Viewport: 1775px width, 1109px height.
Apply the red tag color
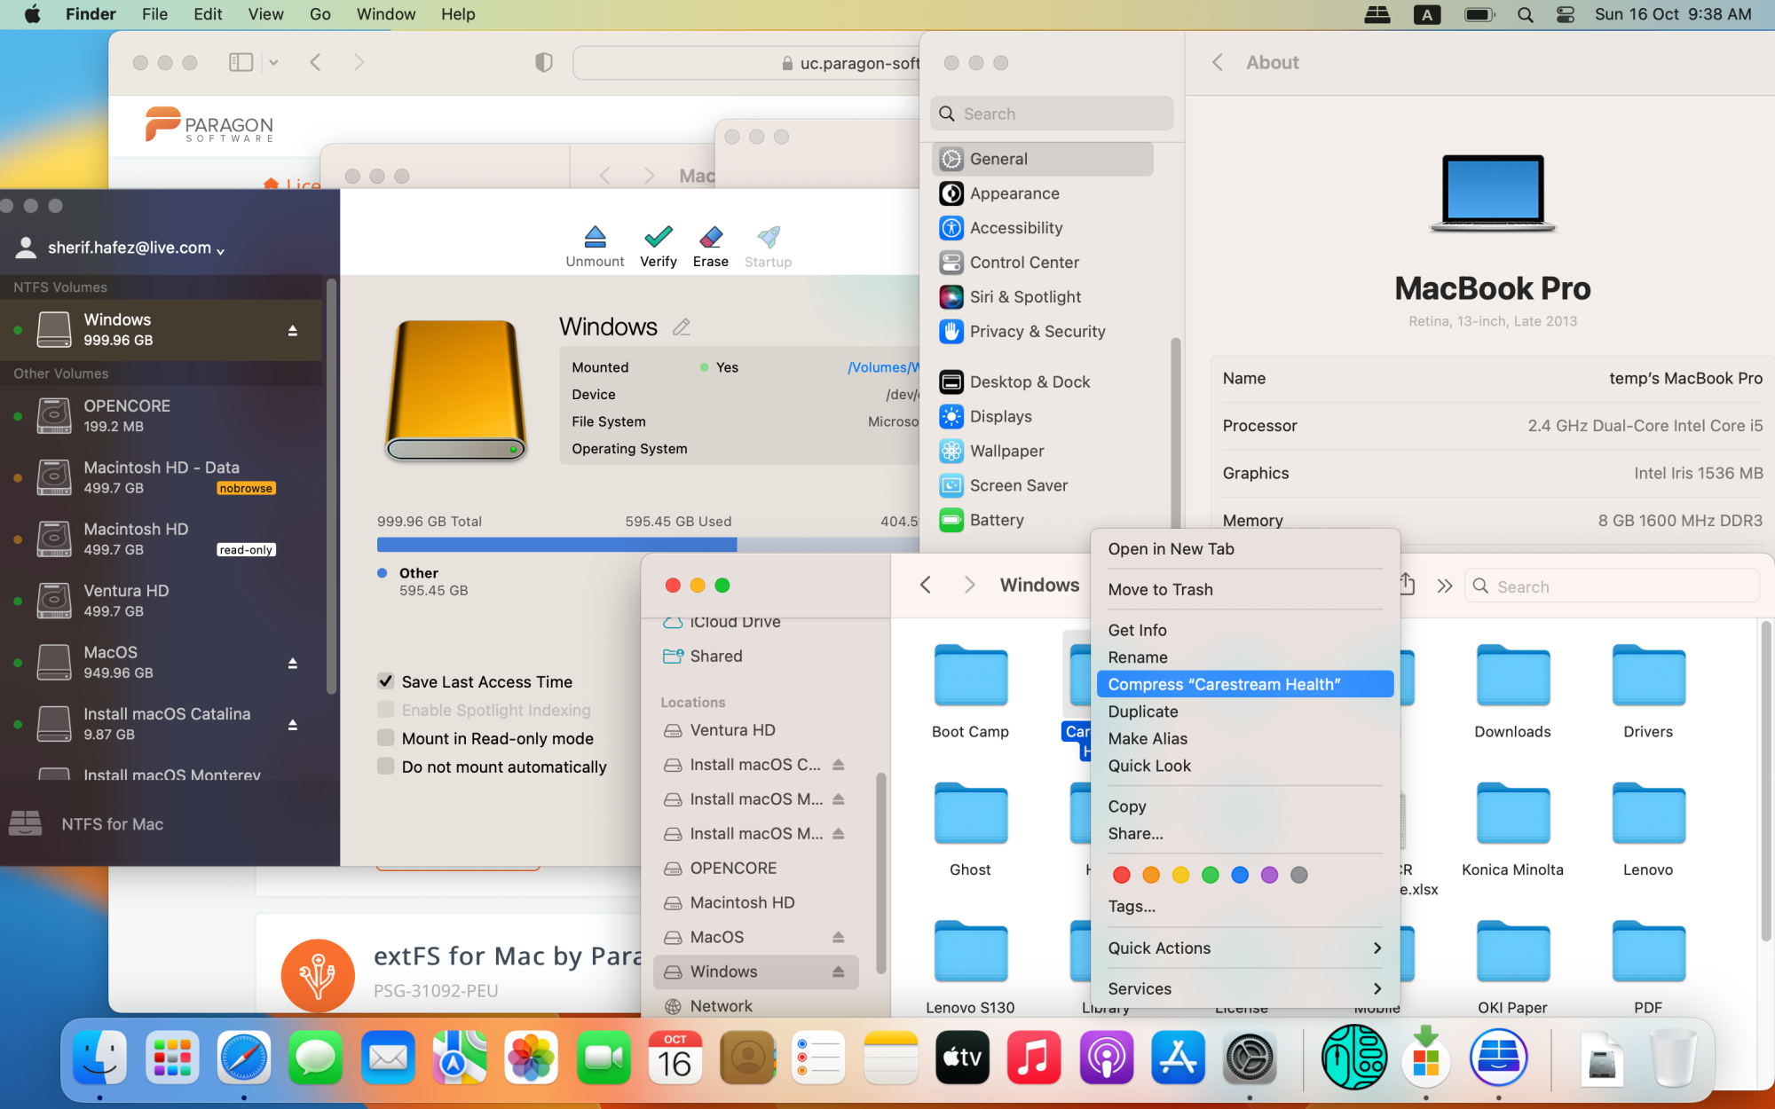click(1121, 875)
